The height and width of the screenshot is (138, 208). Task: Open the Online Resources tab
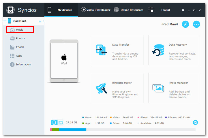click(x=128, y=10)
